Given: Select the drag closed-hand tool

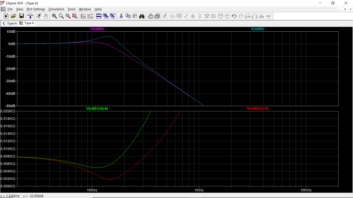Looking at the screenshot, I should [227, 16].
